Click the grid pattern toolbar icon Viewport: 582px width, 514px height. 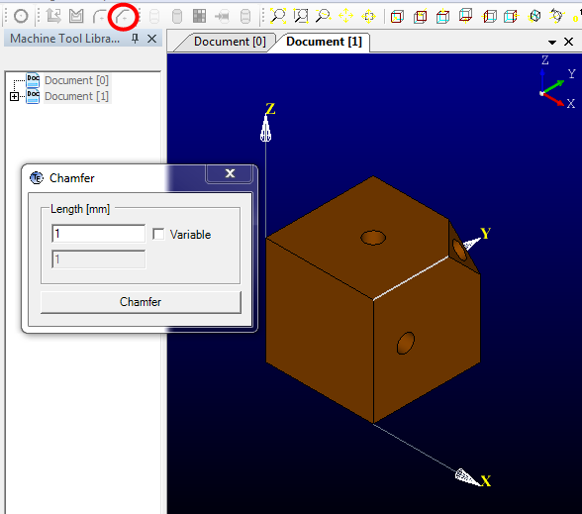[199, 16]
